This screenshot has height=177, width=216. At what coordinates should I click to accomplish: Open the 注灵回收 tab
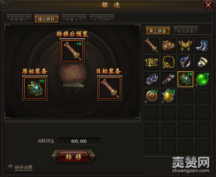pos(102,19)
